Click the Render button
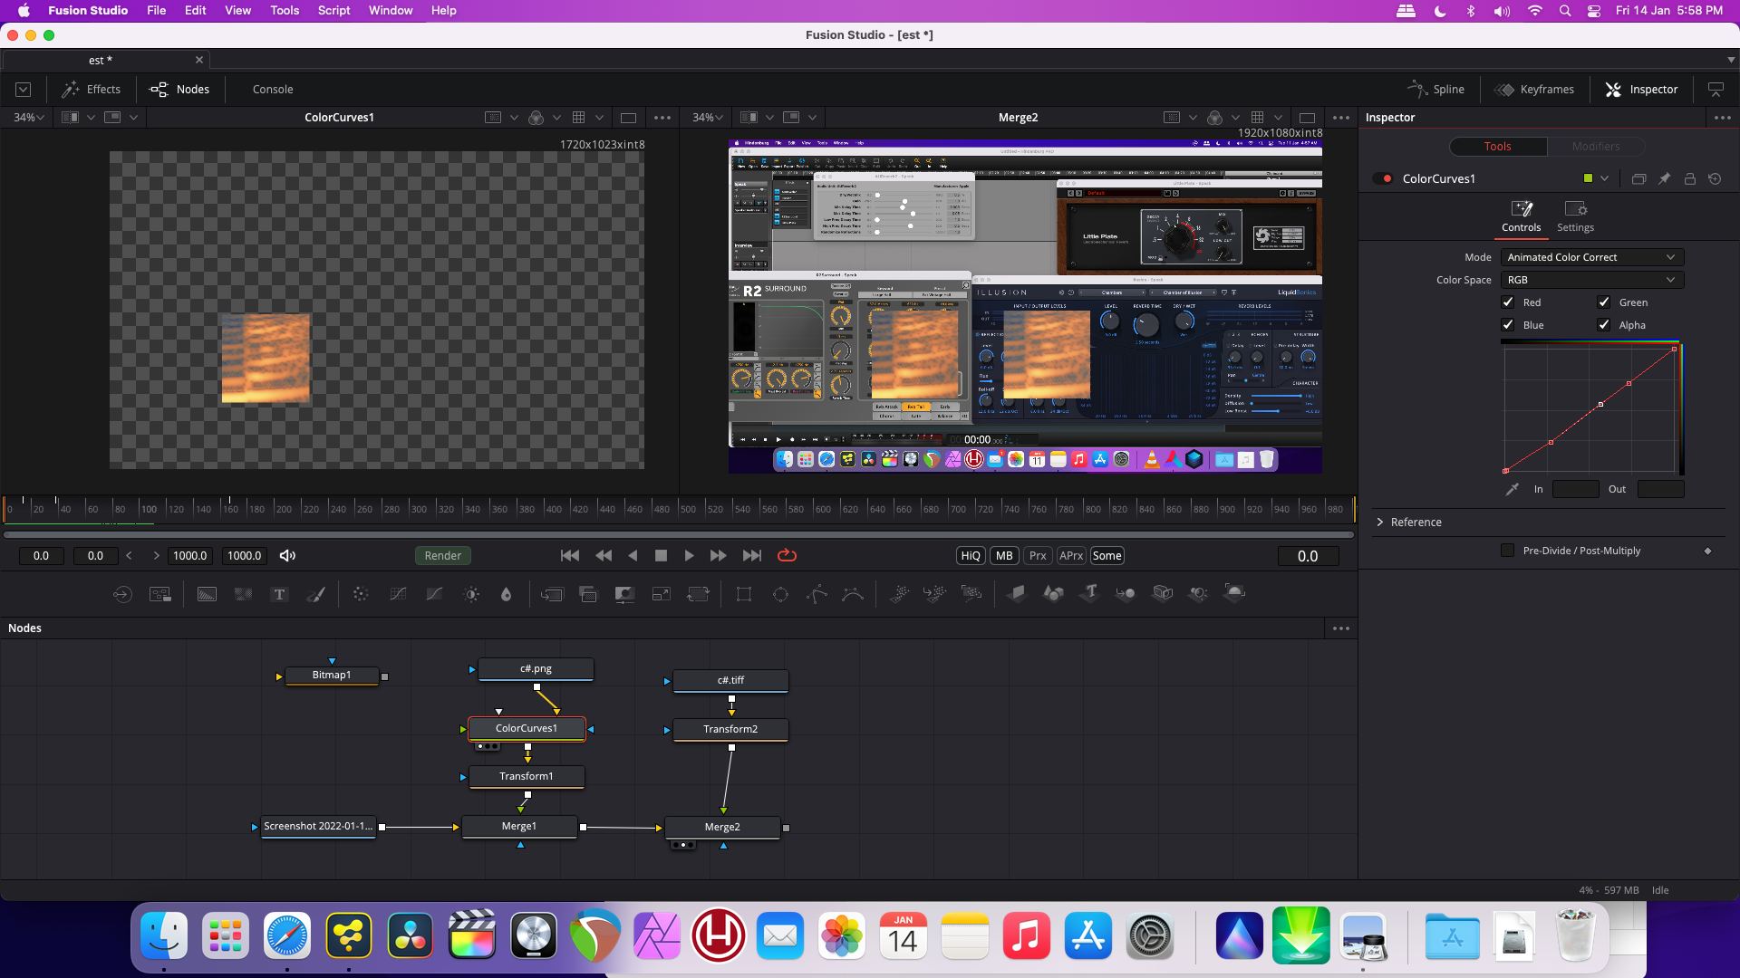The height and width of the screenshot is (978, 1740). [x=443, y=556]
